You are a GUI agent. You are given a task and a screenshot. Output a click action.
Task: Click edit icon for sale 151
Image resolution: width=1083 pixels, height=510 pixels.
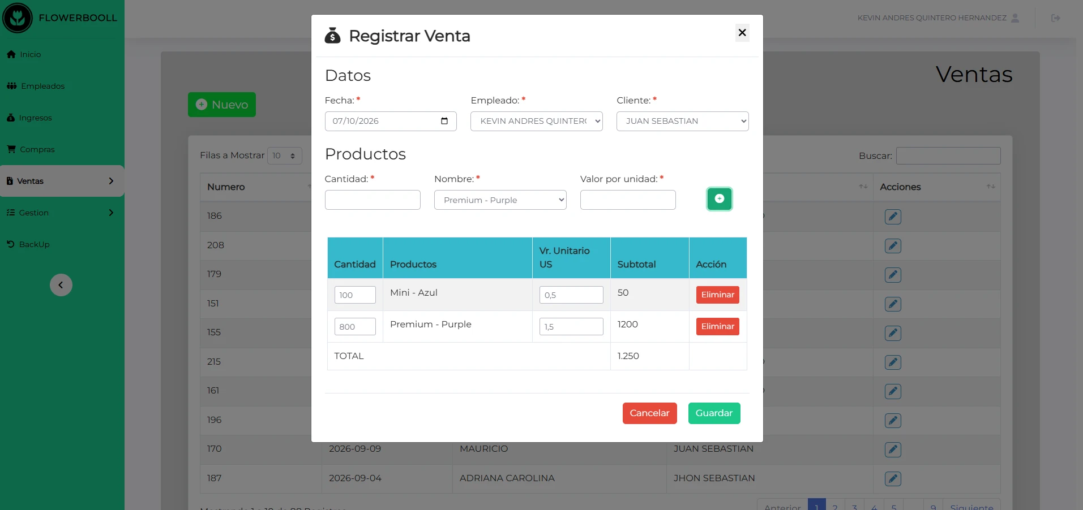pyautogui.click(x=893, y=304)
